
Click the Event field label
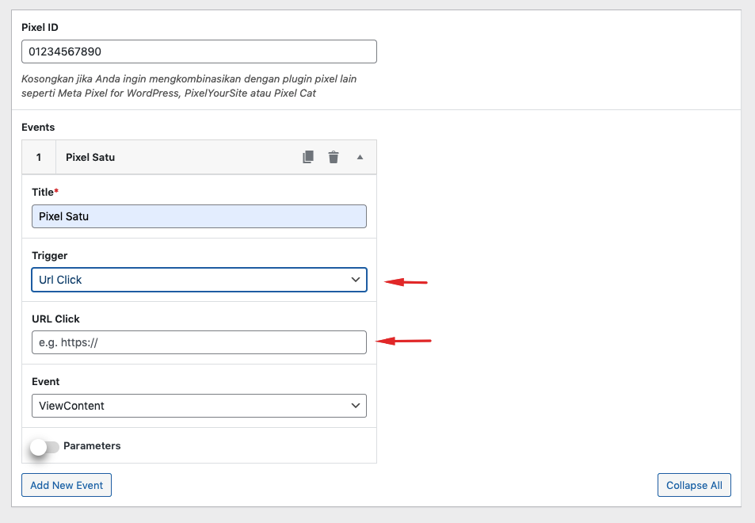pos(46,381)
